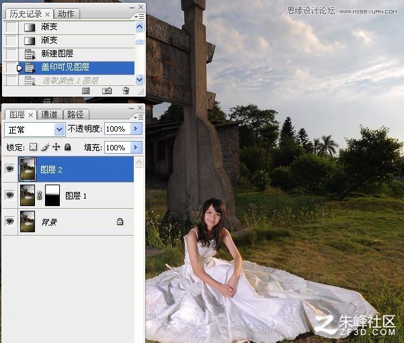The width and height of the screenshot is (404, 343).
Task: Select the greyed 选取颜色 1 图层 state
Action: (77, 81)
